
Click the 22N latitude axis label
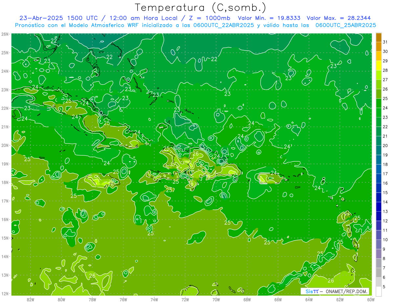click(5, 108)
